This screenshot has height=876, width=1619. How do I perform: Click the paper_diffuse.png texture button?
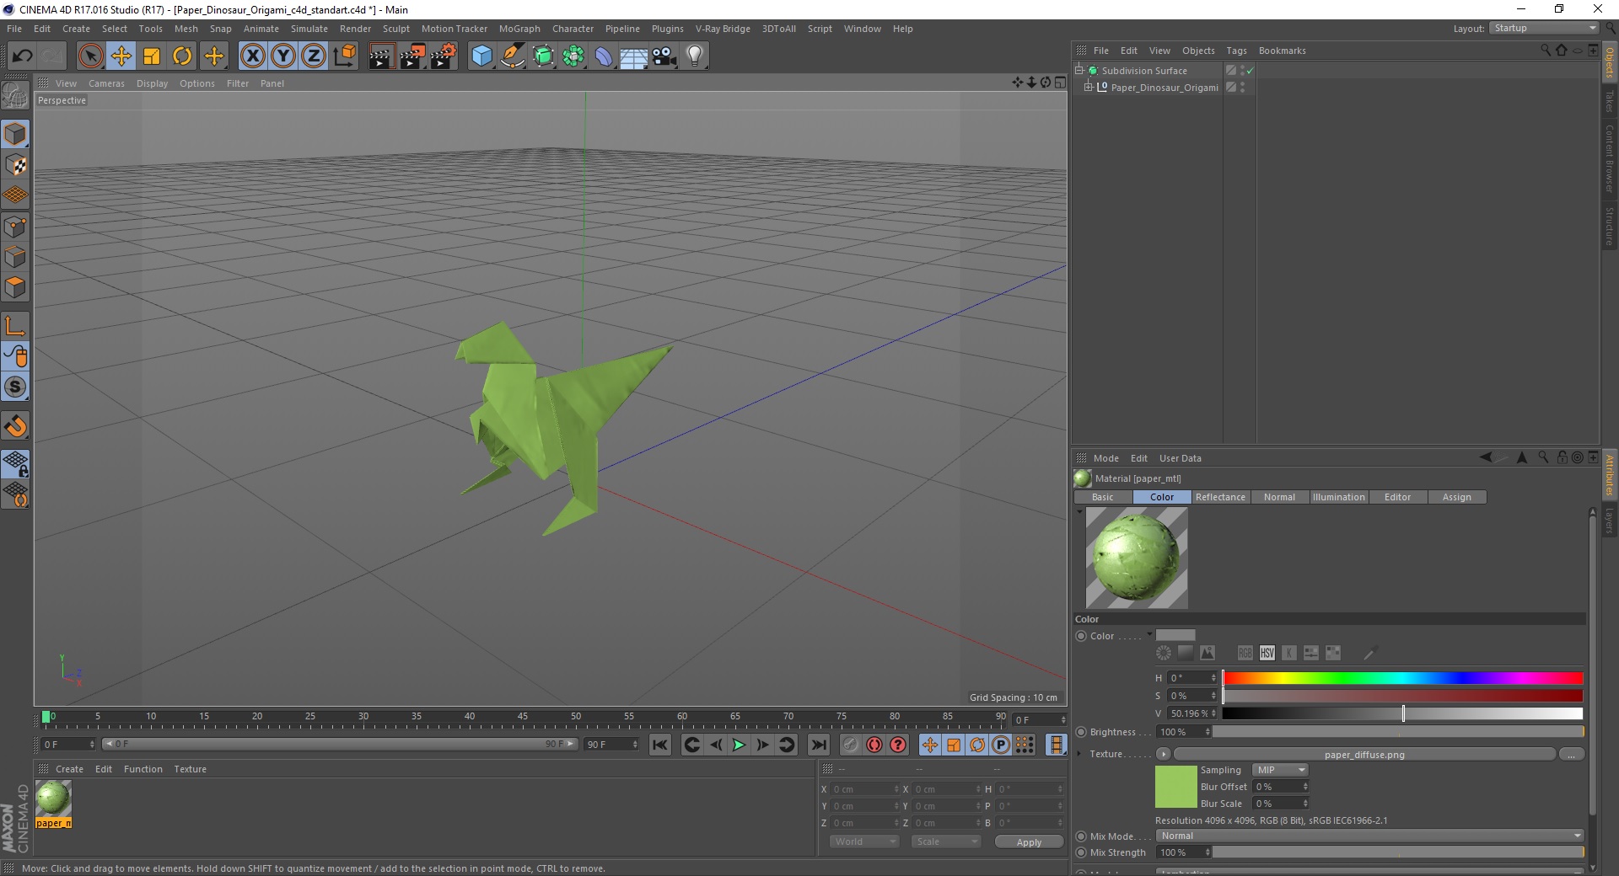pyautogui.click(x=1364, y=755)
